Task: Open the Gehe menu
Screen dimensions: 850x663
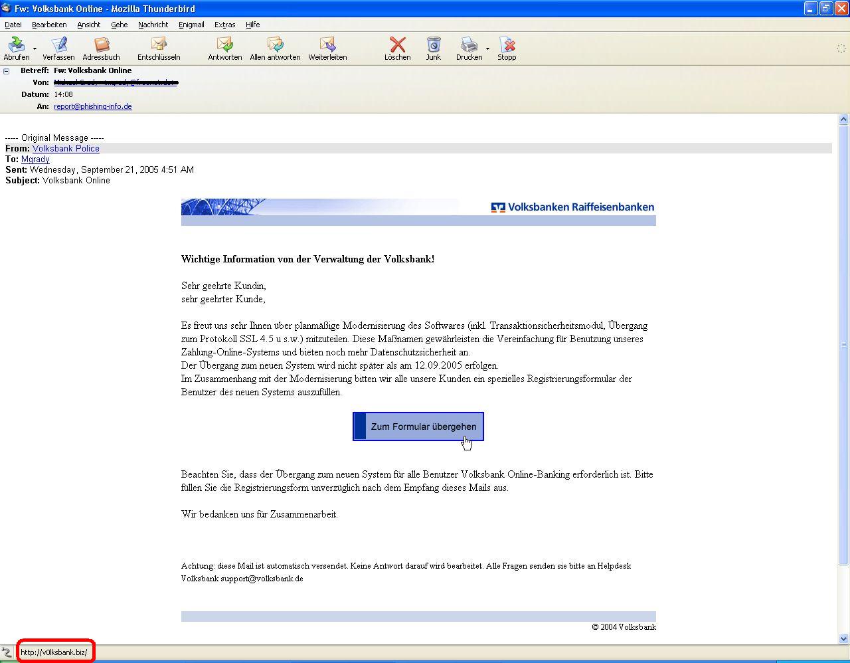Action: point(120,25)
